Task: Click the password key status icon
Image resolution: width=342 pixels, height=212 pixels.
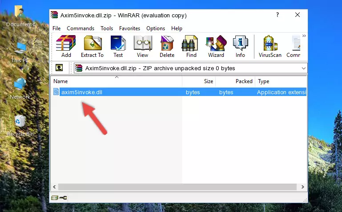Action: (x=63, y=198)
